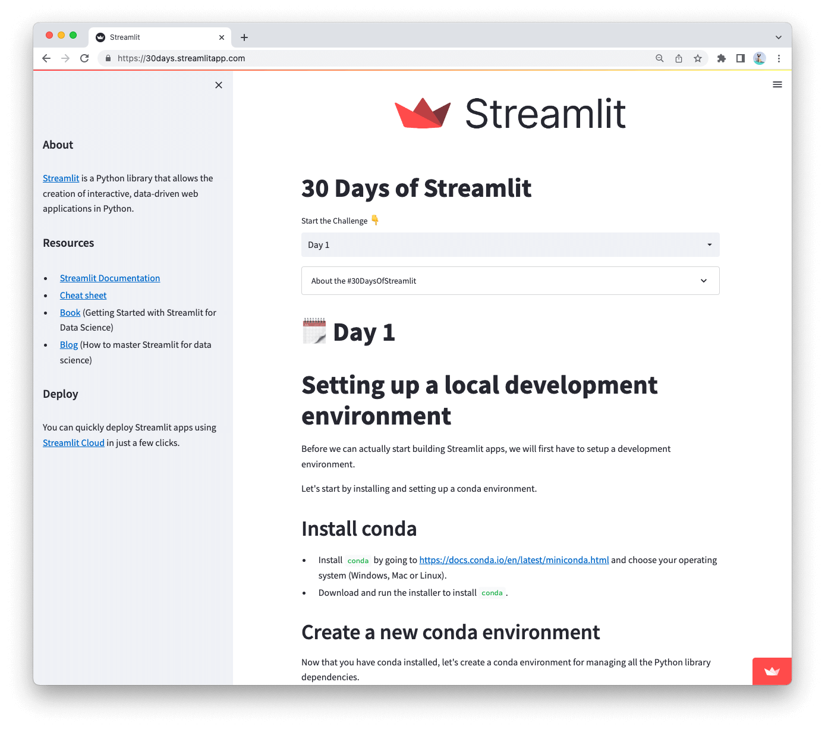825x729 pixels.
Task: Click the tab search chevron top right
Action: coord(779,37)
